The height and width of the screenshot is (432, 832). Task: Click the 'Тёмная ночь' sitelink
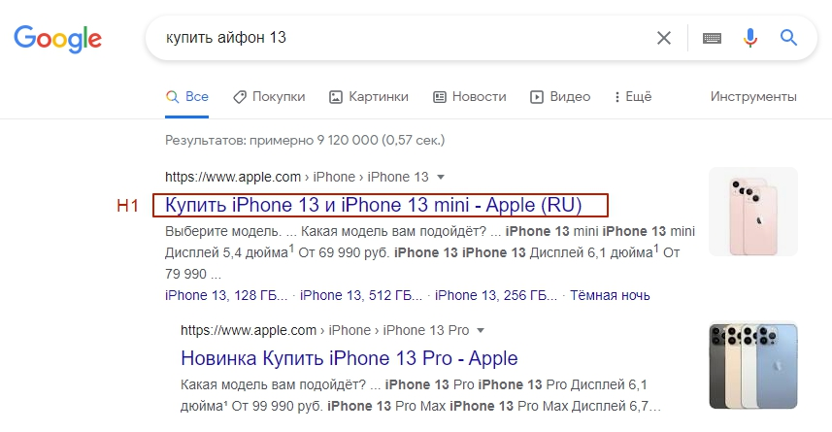(610, 295)
